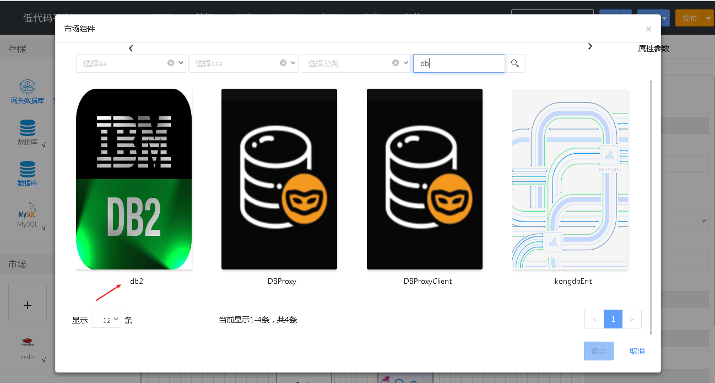Click the 存储 section header behind dialog
The height and width of the screenshot is (383, 715).
click(17, 48)
